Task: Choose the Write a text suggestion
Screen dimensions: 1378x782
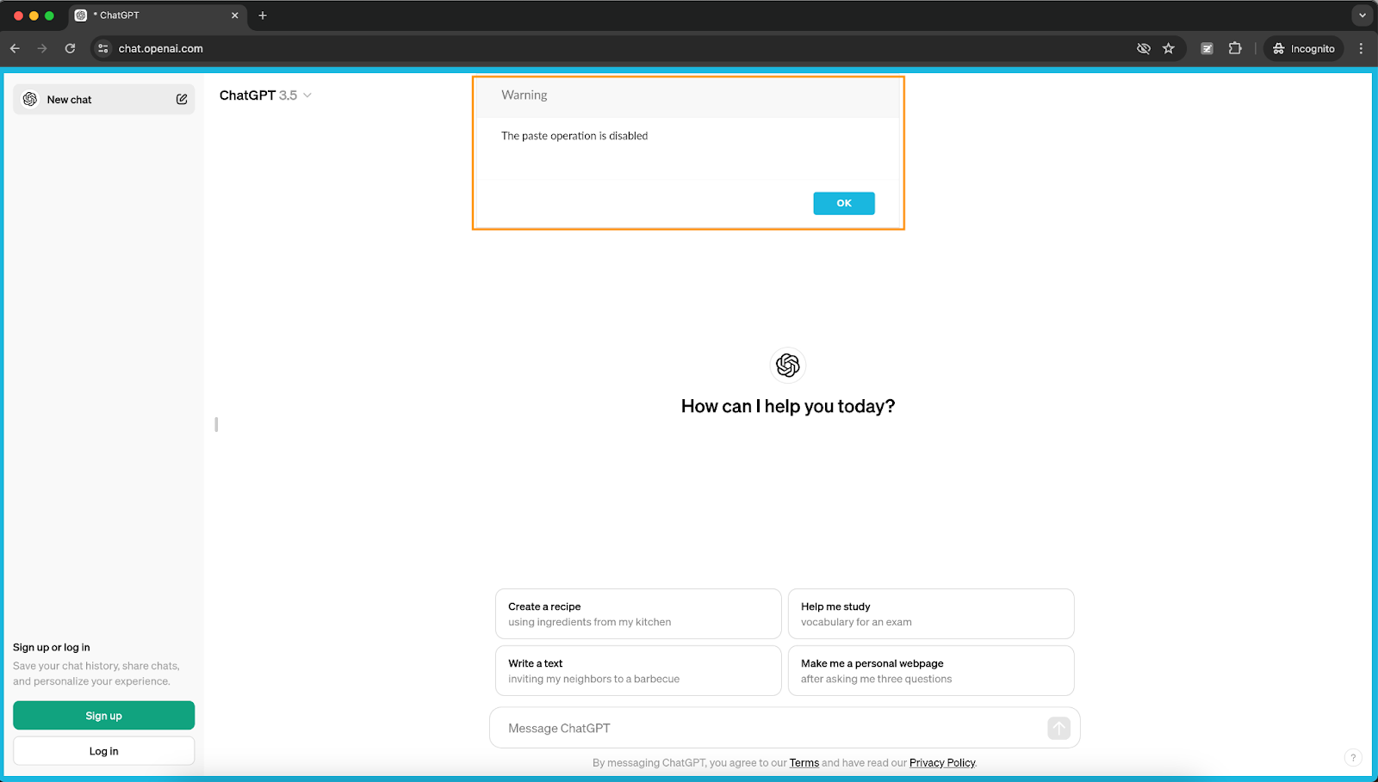Action: point(638,670)
